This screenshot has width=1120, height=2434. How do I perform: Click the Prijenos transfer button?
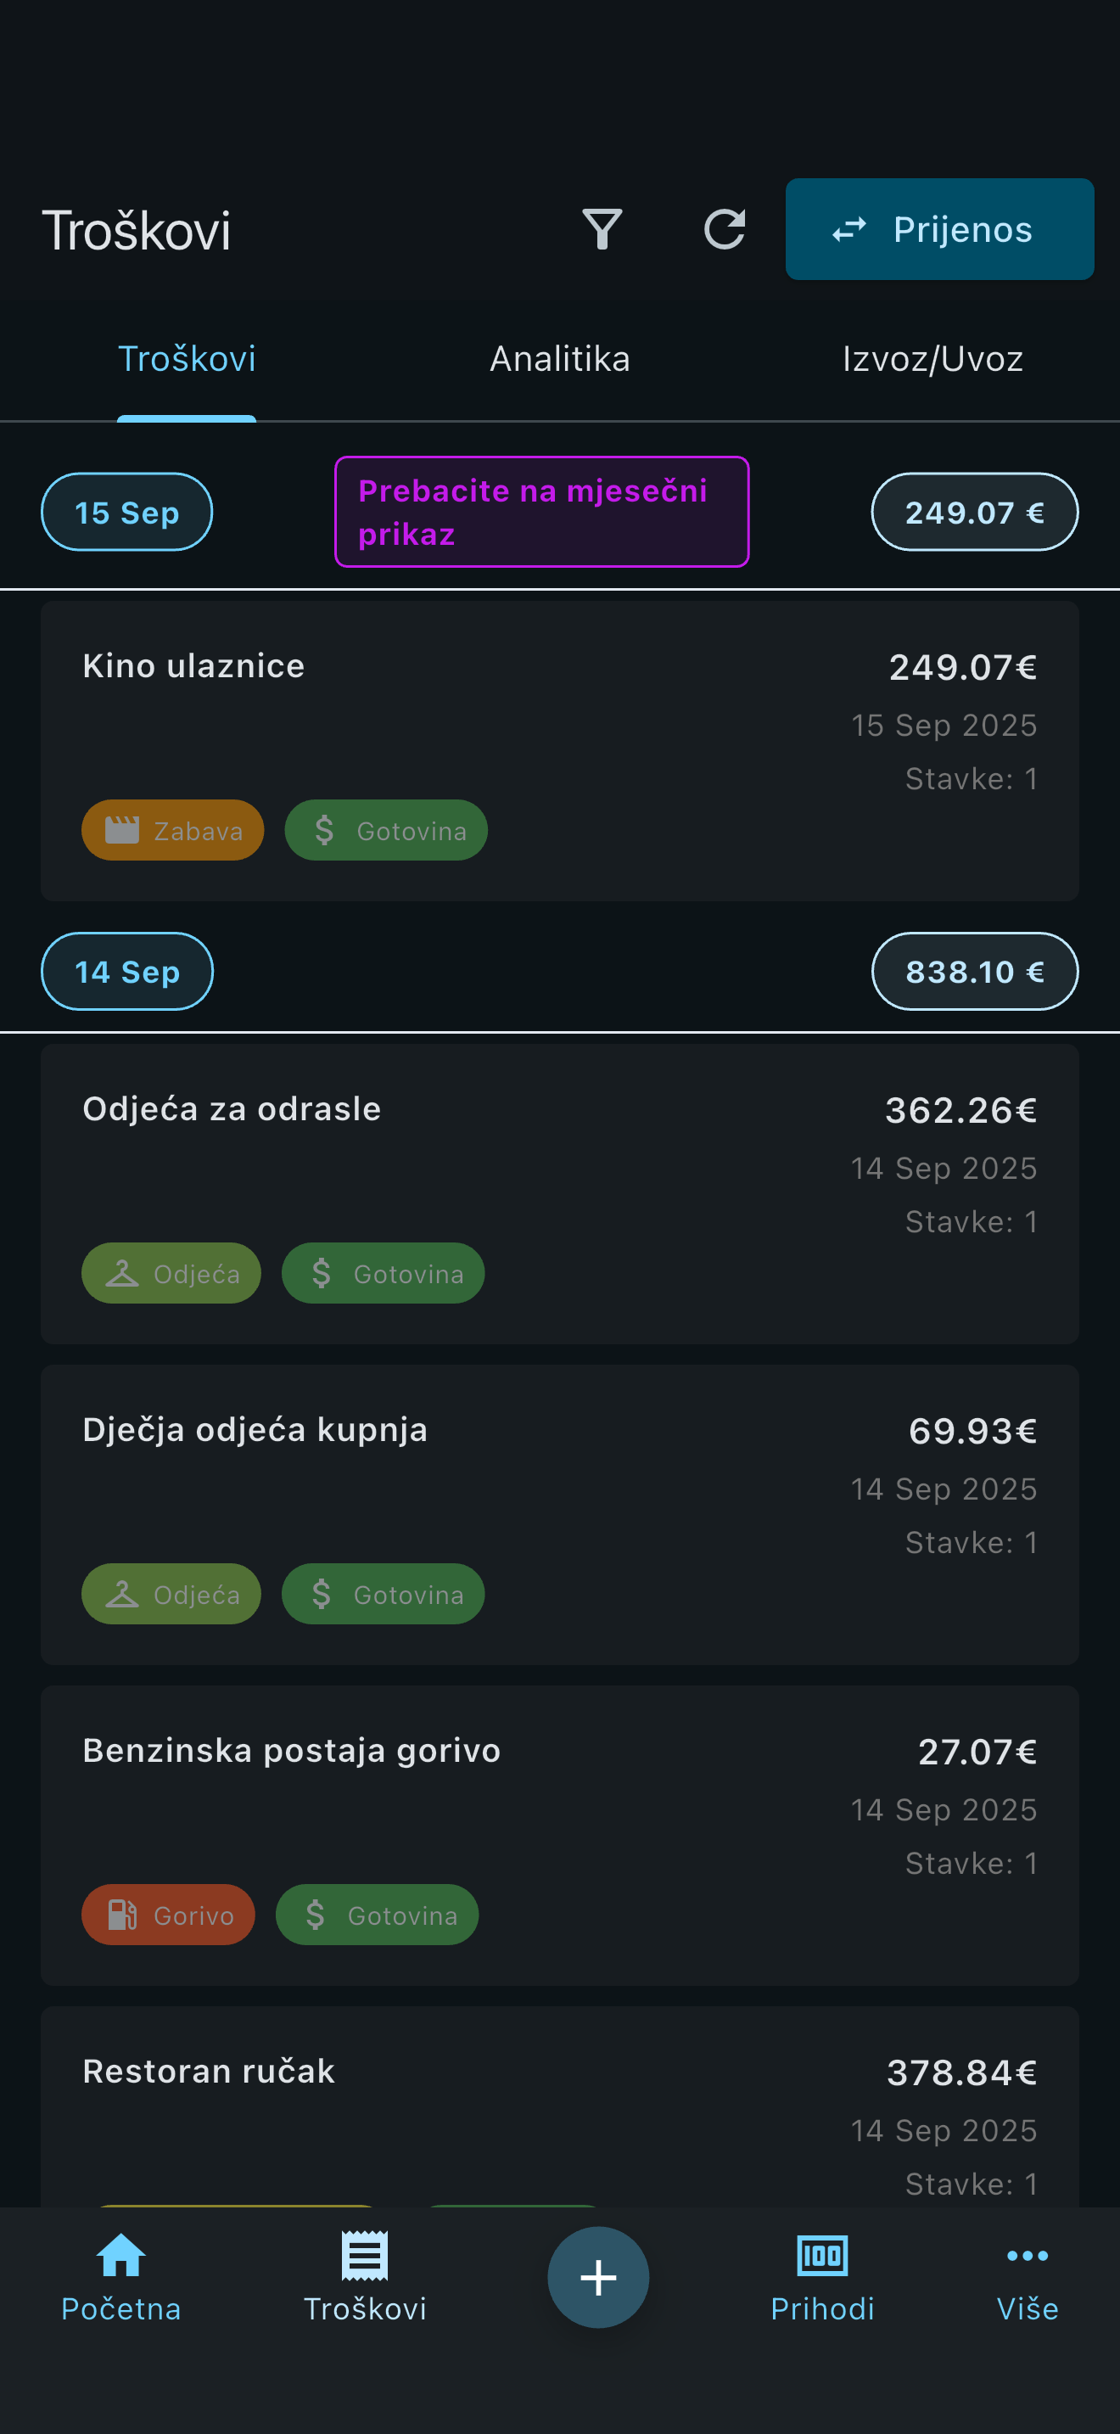[x=938, y=230]
